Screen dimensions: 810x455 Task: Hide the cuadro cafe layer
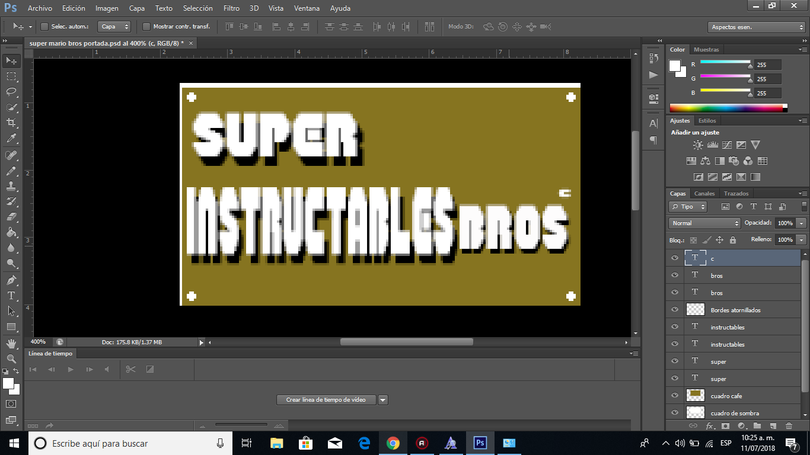pyautogui.click(x=674, y=396)
